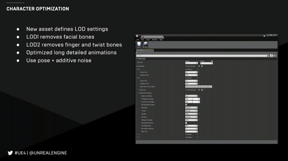
Task: Click the lock icon under Details tab
Action: (x=137, y=53)
